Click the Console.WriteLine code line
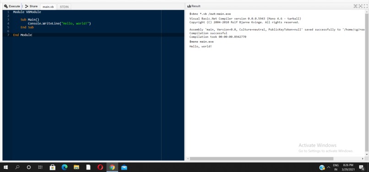 [60, 23]
